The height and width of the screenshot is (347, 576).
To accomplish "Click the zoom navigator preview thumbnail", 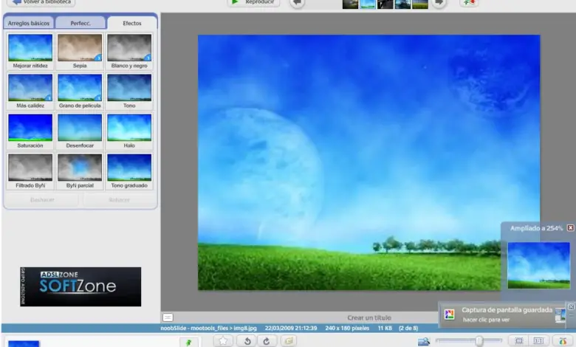I will click(539, 265).
